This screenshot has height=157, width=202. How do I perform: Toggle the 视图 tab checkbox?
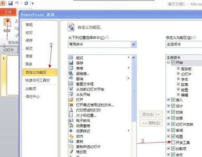pos(173,136)
